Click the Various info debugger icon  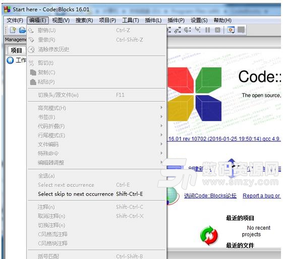tap(241, 30)
